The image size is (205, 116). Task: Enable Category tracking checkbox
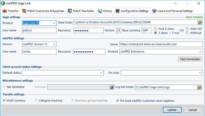tap(37, 100)
